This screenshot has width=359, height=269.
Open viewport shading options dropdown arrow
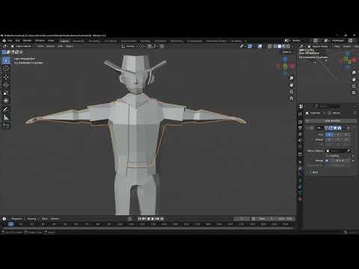(292, 46)
